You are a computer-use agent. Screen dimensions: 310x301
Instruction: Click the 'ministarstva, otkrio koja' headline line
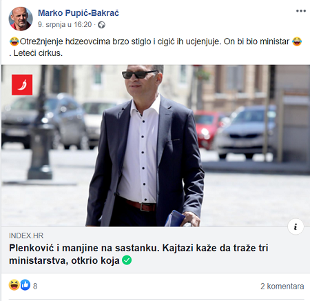click(x=64, y=260)
